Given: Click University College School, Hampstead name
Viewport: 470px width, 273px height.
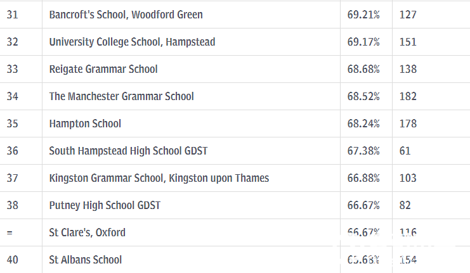Looking at the screenshot, I should click(x=132, y=42).
